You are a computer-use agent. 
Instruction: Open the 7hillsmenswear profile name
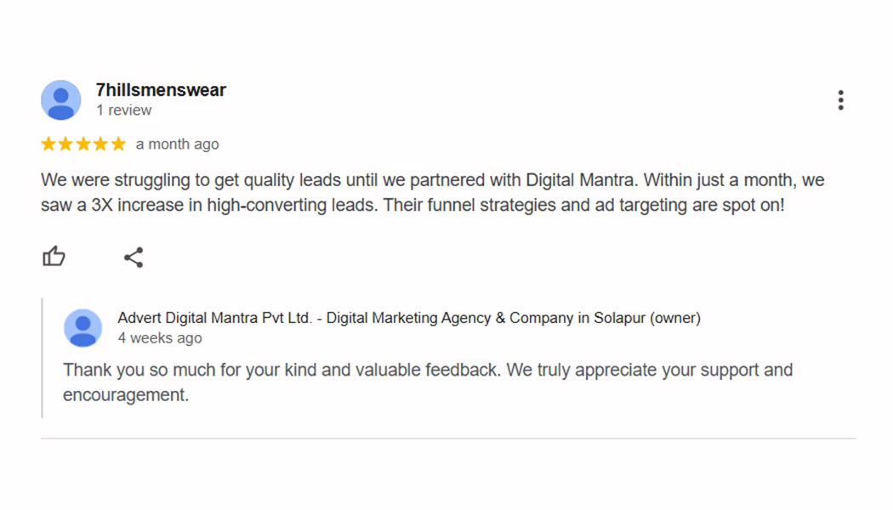162,90
